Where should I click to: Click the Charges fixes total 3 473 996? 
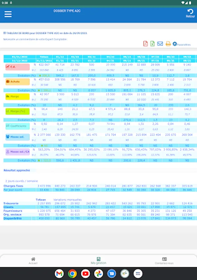coord(44,186)
